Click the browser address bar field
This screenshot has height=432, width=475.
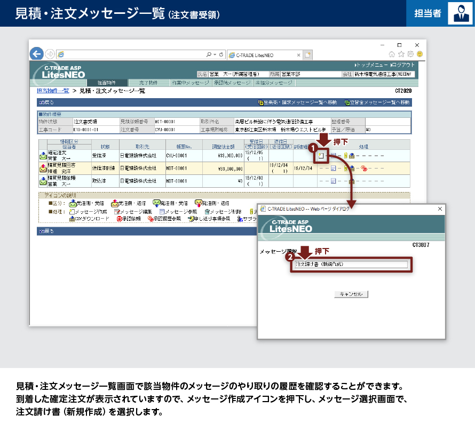point(133,54)
